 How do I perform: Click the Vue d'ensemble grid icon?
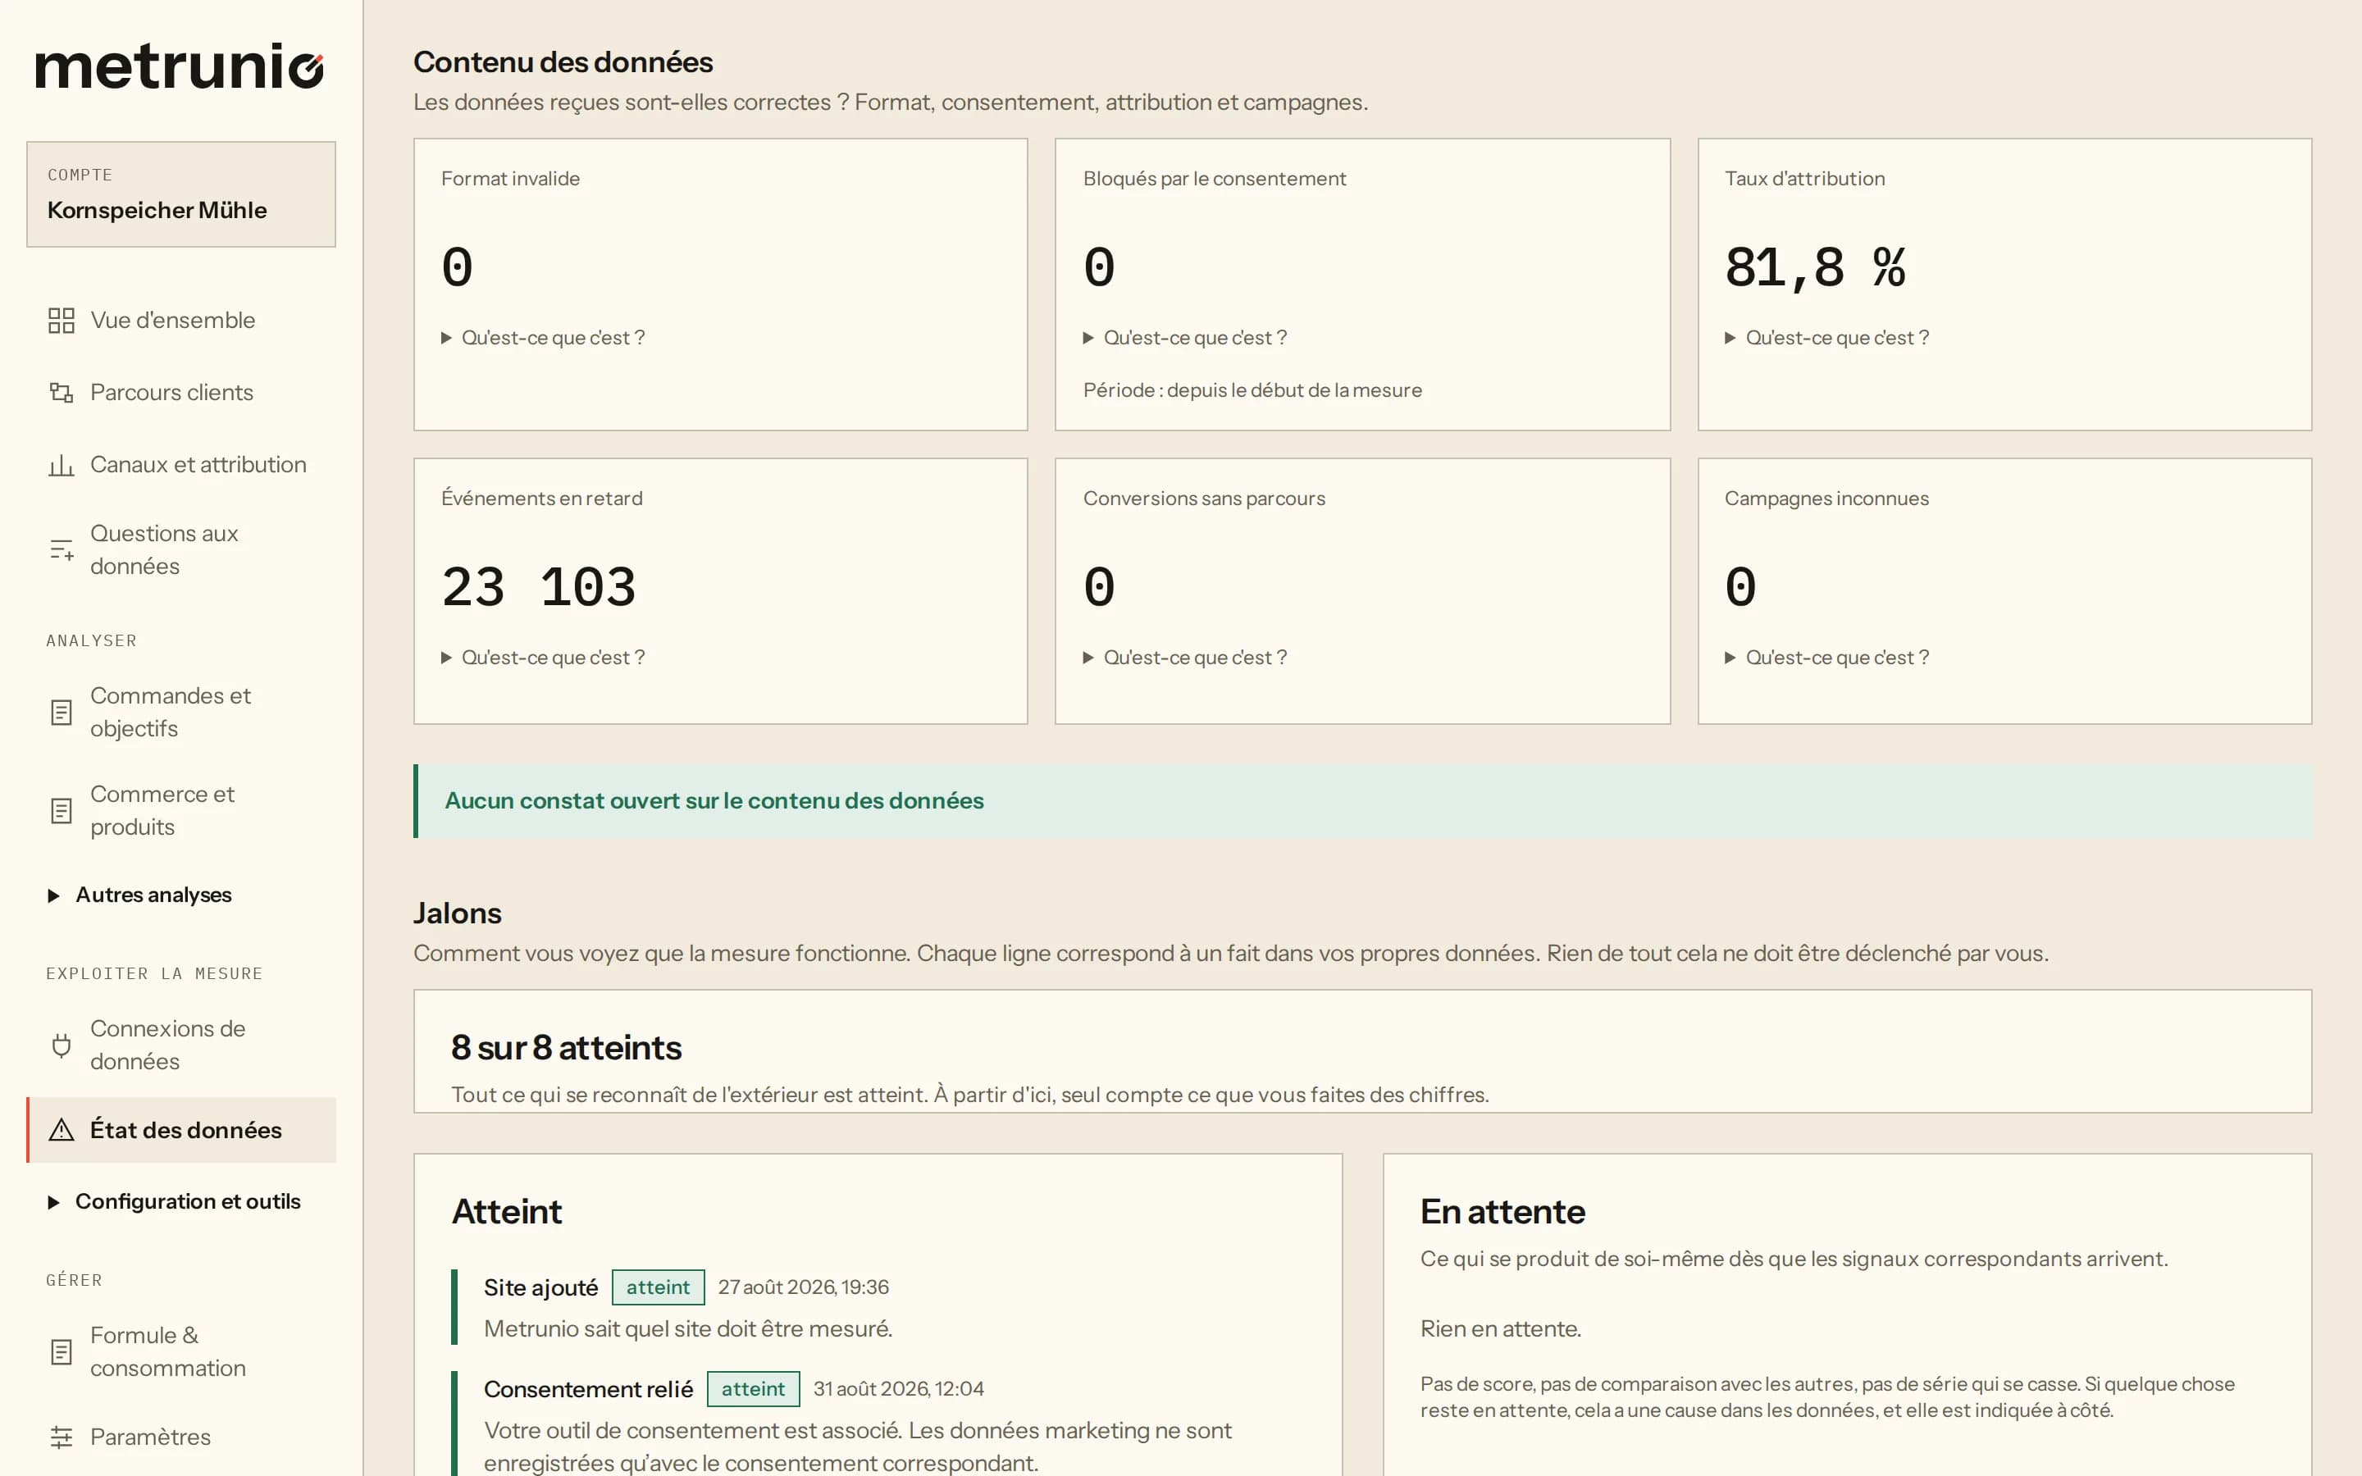[x=62, y=320]
